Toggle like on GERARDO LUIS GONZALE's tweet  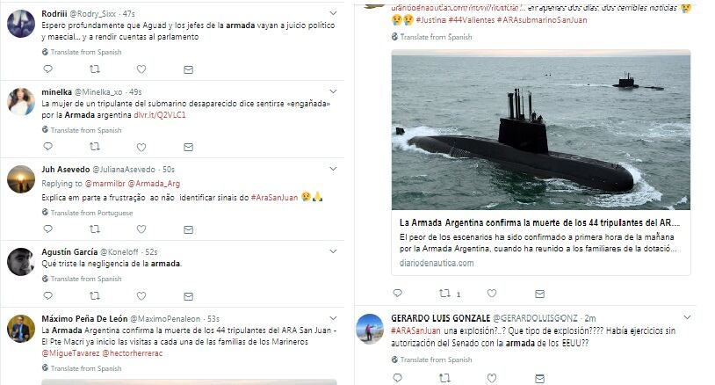pos(492,378)
